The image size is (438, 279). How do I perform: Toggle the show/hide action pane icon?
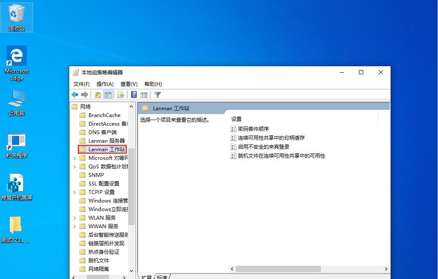(144, 95)
